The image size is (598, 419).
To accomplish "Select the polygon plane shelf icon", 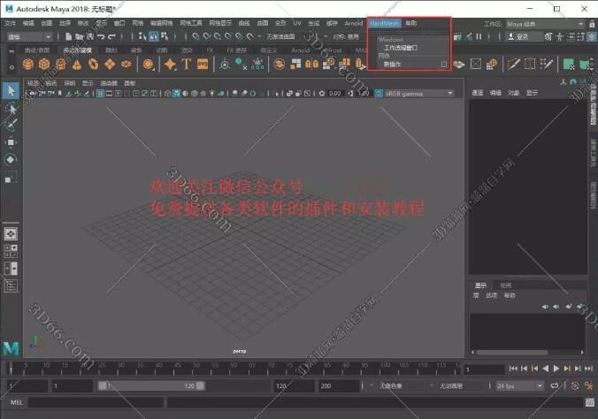I will pyautogui.click(x=110, y=64).
